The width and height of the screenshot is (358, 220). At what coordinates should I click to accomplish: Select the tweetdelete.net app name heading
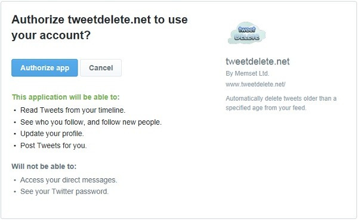coord(258,61)
